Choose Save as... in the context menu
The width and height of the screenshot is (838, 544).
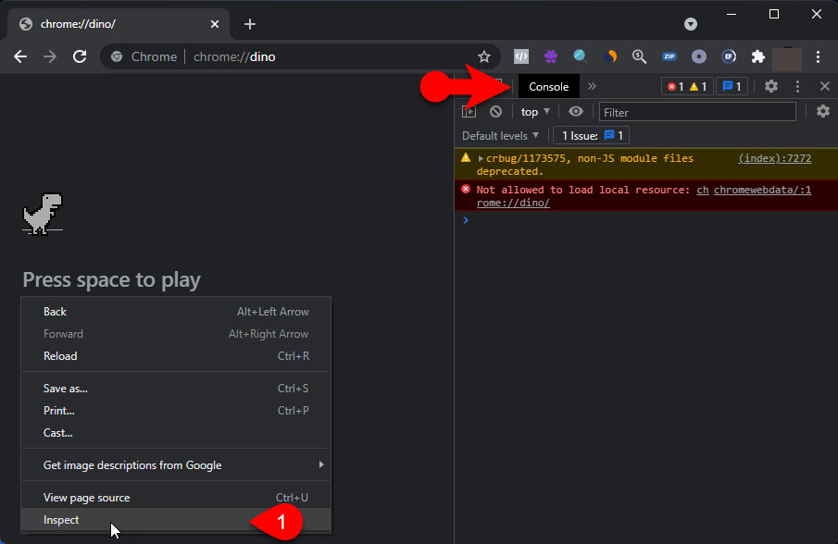(x=176, y=389)
